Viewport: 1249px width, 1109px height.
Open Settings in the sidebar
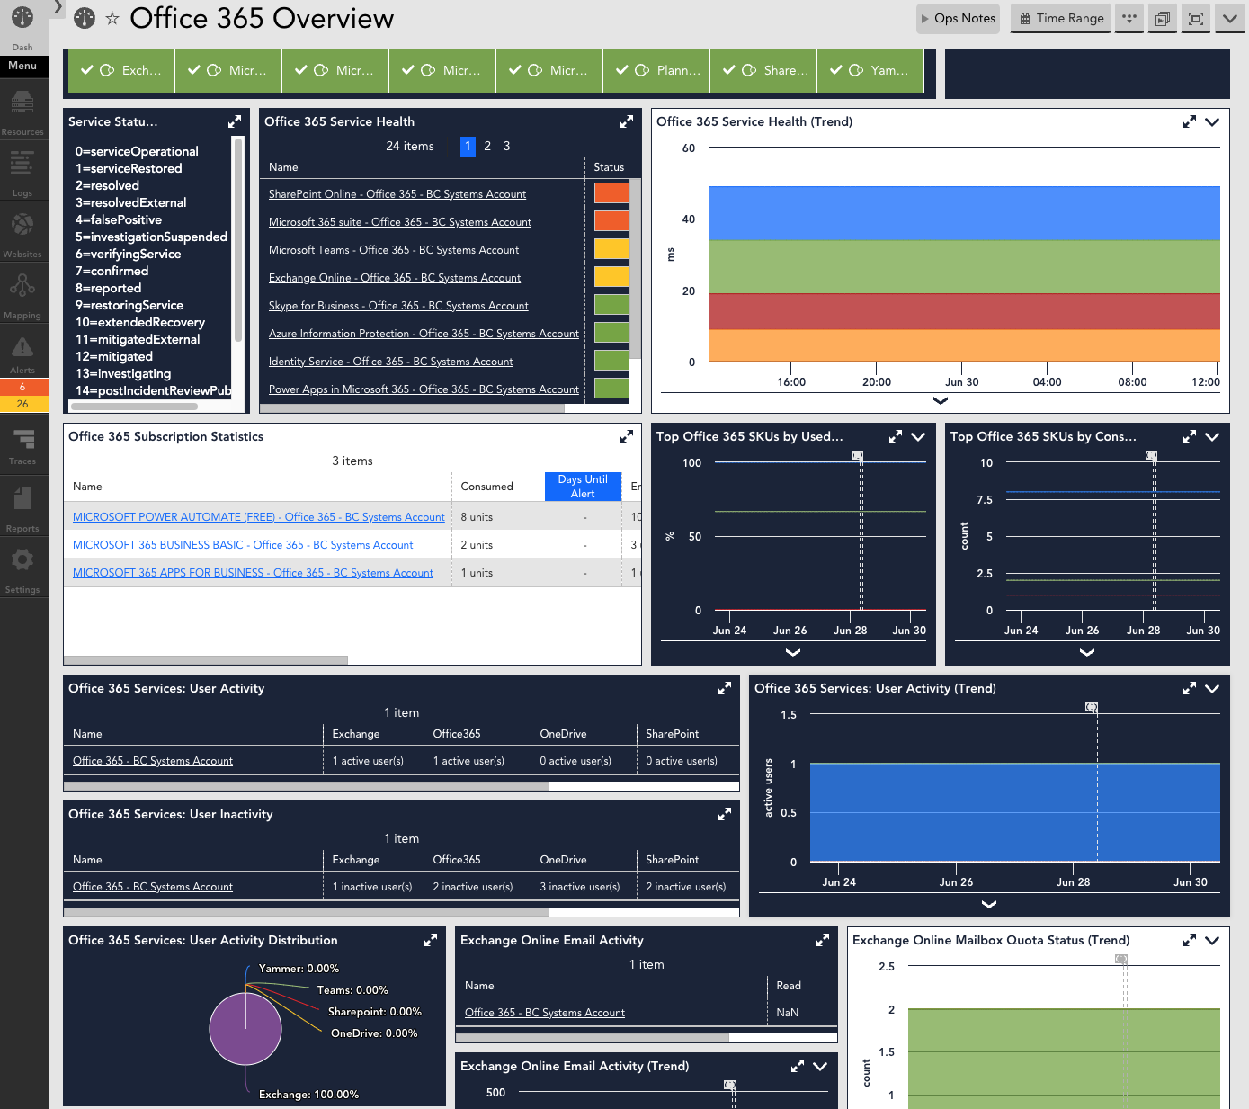(22, 569)
